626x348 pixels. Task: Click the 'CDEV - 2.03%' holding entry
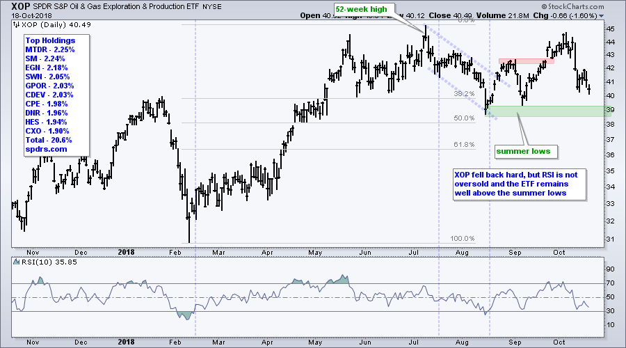tap(49, 95)
